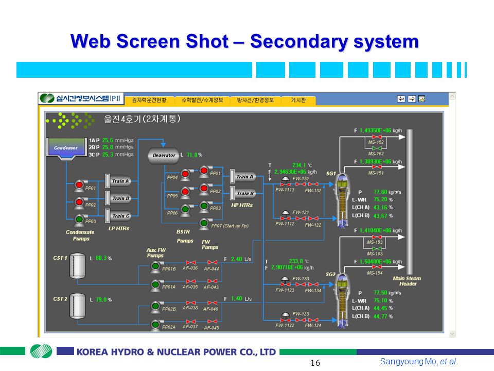The width and height of the screenshot is (494, 371).
Task: Click CST 1 level value 80.3
Action: [x=101, y=258]
